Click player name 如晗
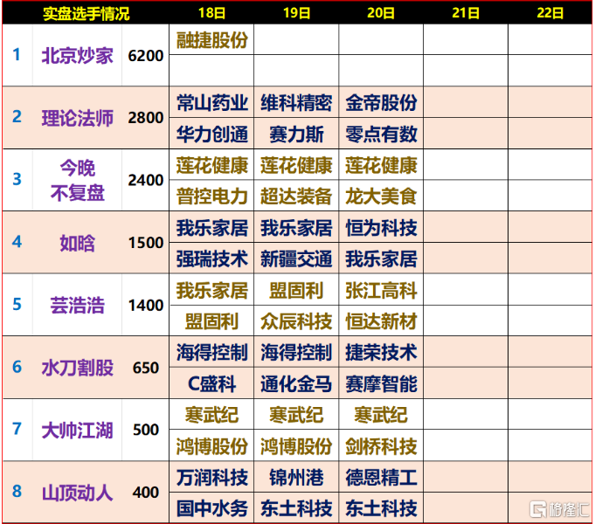Image resolution: width=595 pixels, height=524 pixels. click(x=78, y=243)
